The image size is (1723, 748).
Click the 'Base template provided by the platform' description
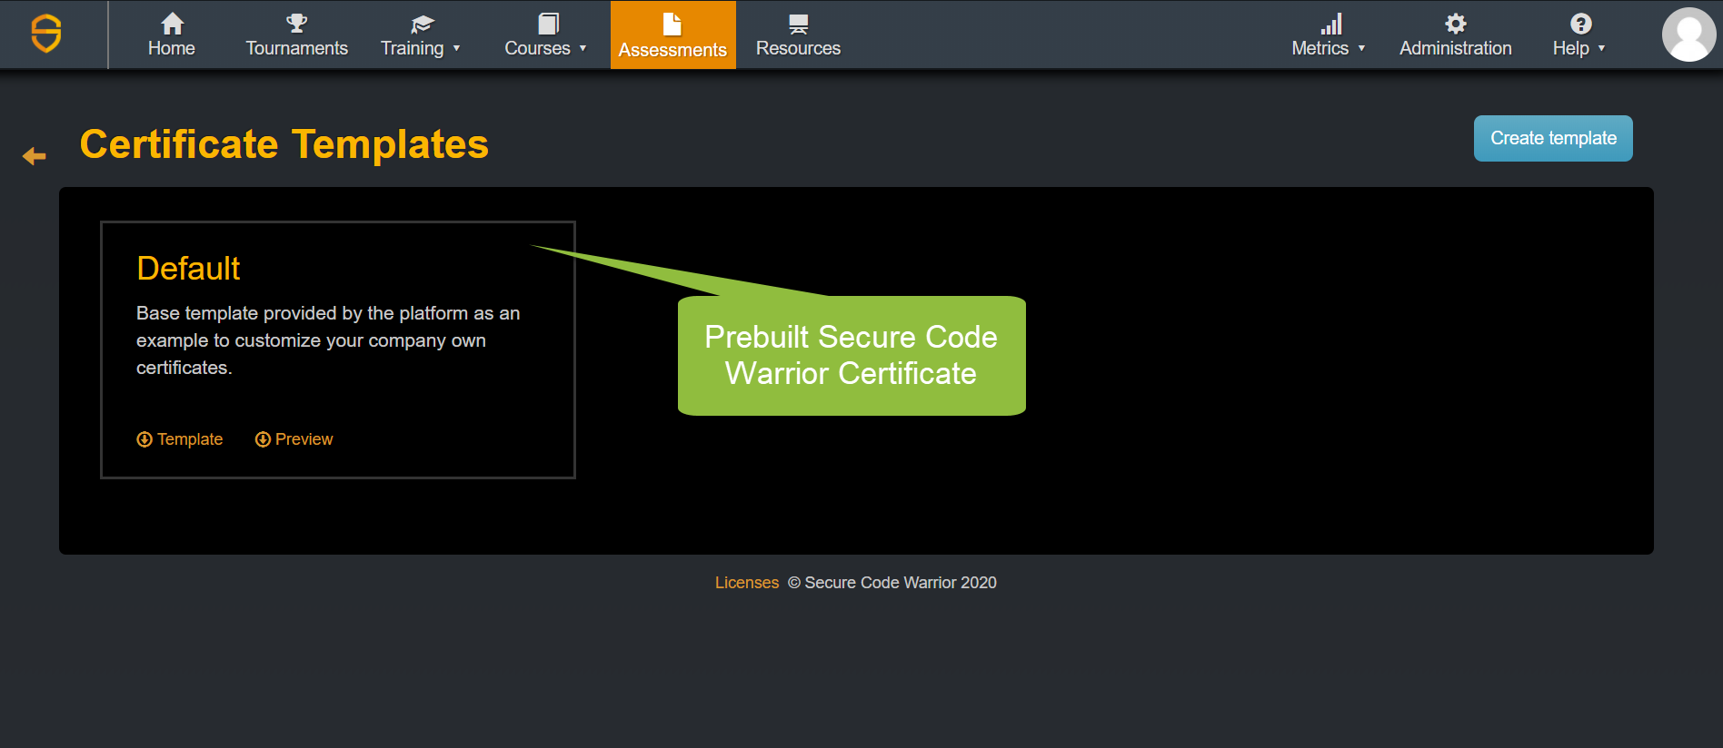pyautogui.click(x=328, y=340)
